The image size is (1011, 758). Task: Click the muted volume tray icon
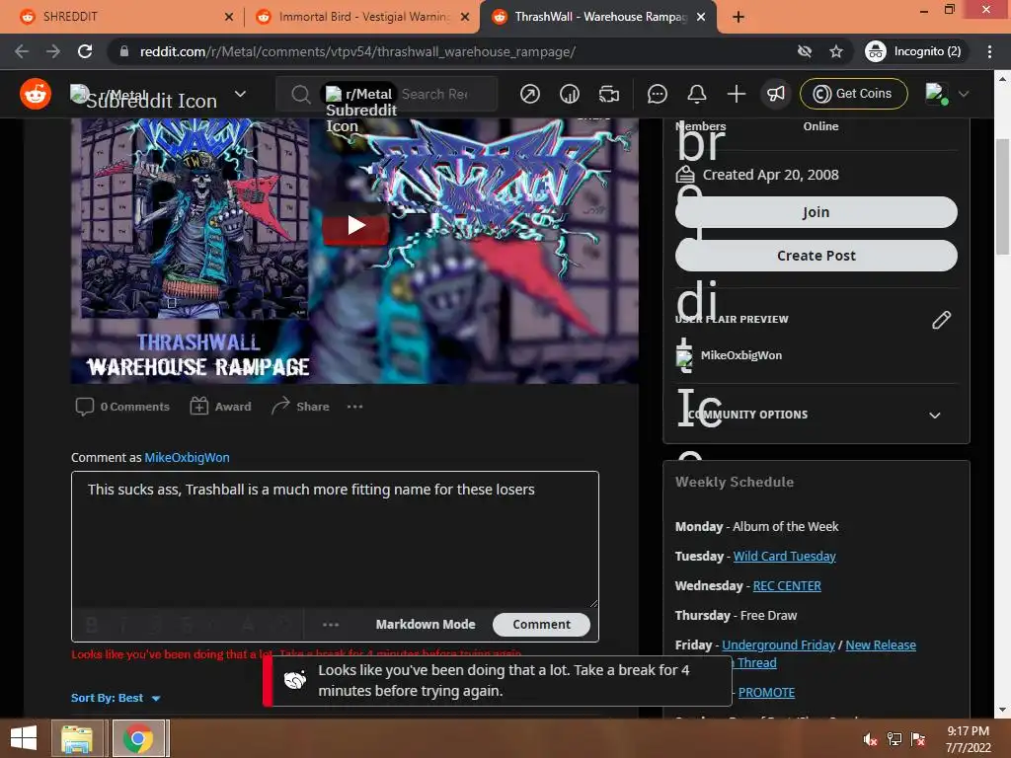(869, 739)
